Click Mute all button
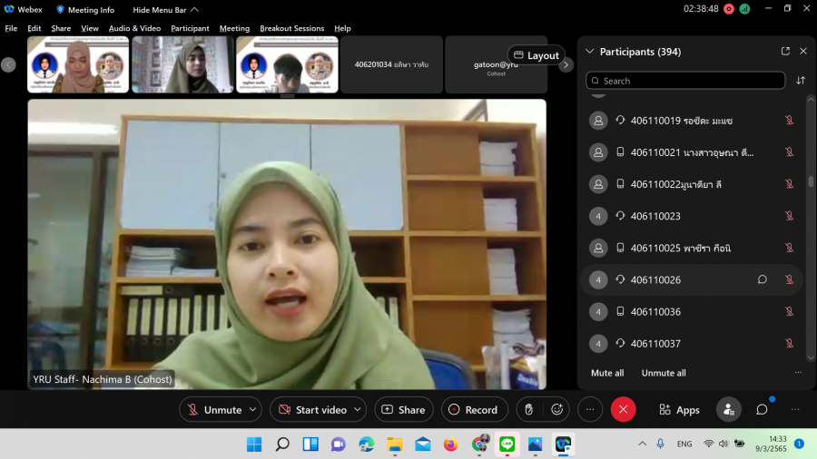817x459 pixels. coord(607,373)
